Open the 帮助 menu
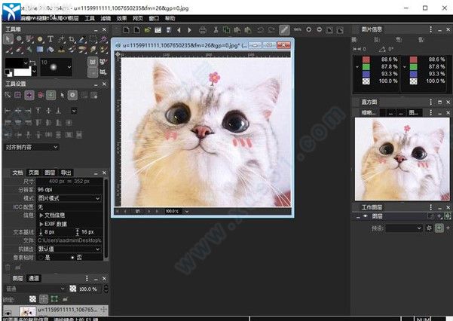453x321 pixels. pyautogui.click(x=170, y=18)
